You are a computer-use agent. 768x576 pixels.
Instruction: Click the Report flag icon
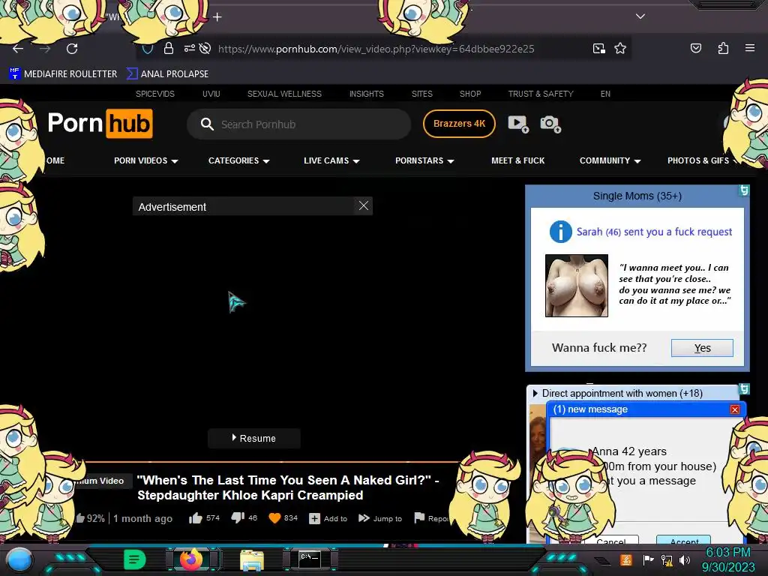pos(419,517)
